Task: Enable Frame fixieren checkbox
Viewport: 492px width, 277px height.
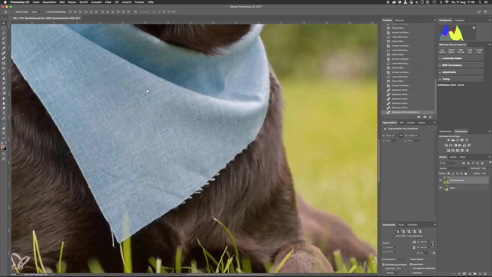Action: tap(408, 259)
